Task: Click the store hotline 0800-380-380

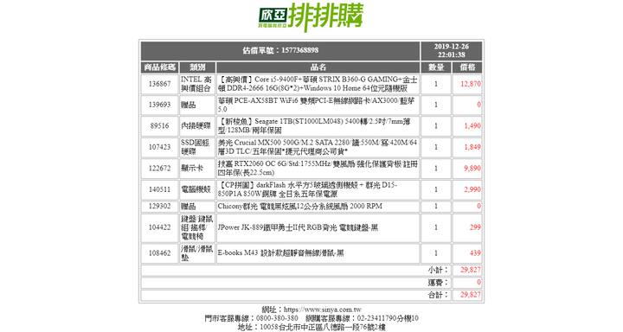Action: point(277,318)
